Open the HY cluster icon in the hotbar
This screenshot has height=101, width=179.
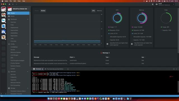click(3, 20)
